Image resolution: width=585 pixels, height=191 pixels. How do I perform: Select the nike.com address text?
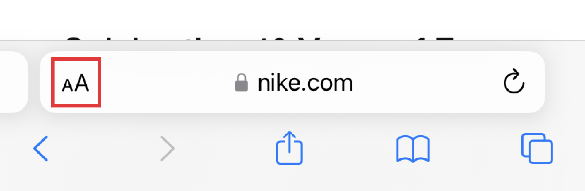pyautogui.click(x=305, y=83)
